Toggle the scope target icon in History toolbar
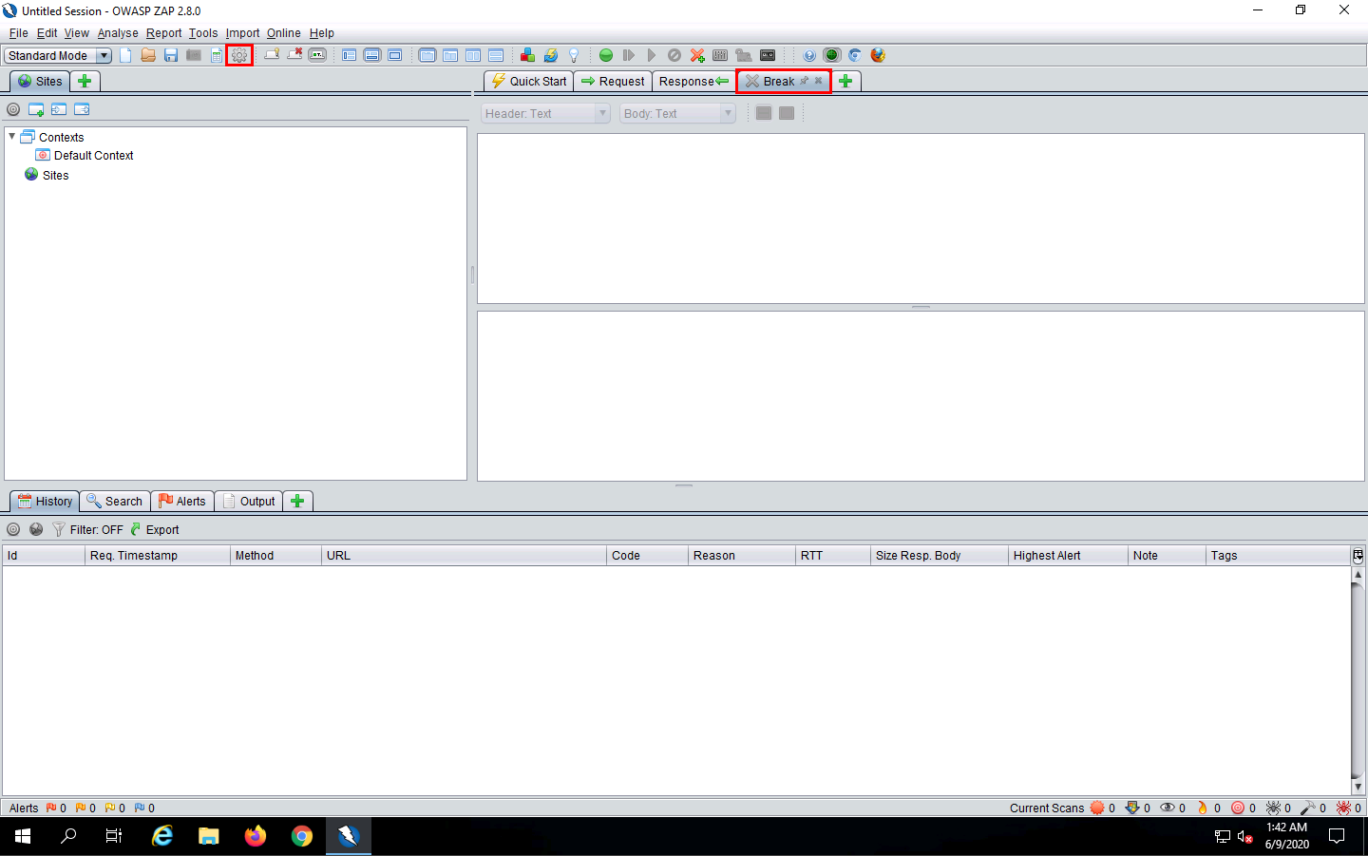Image resolution: width=1368 pixels, height=856 pixels. 13,529
